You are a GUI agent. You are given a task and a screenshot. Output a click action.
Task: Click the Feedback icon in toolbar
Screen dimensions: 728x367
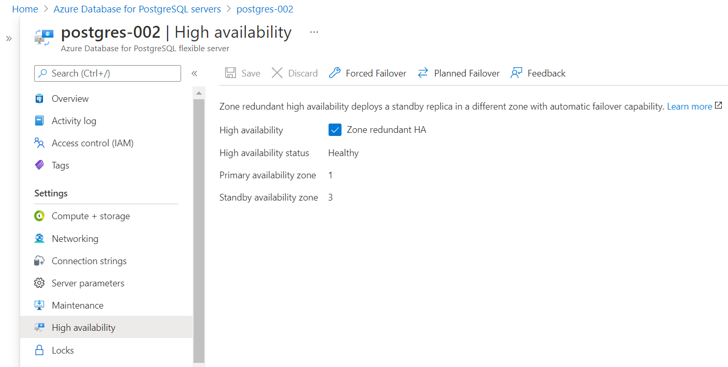point(516,72)
